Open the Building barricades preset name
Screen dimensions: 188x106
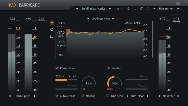tap(93, 9)
